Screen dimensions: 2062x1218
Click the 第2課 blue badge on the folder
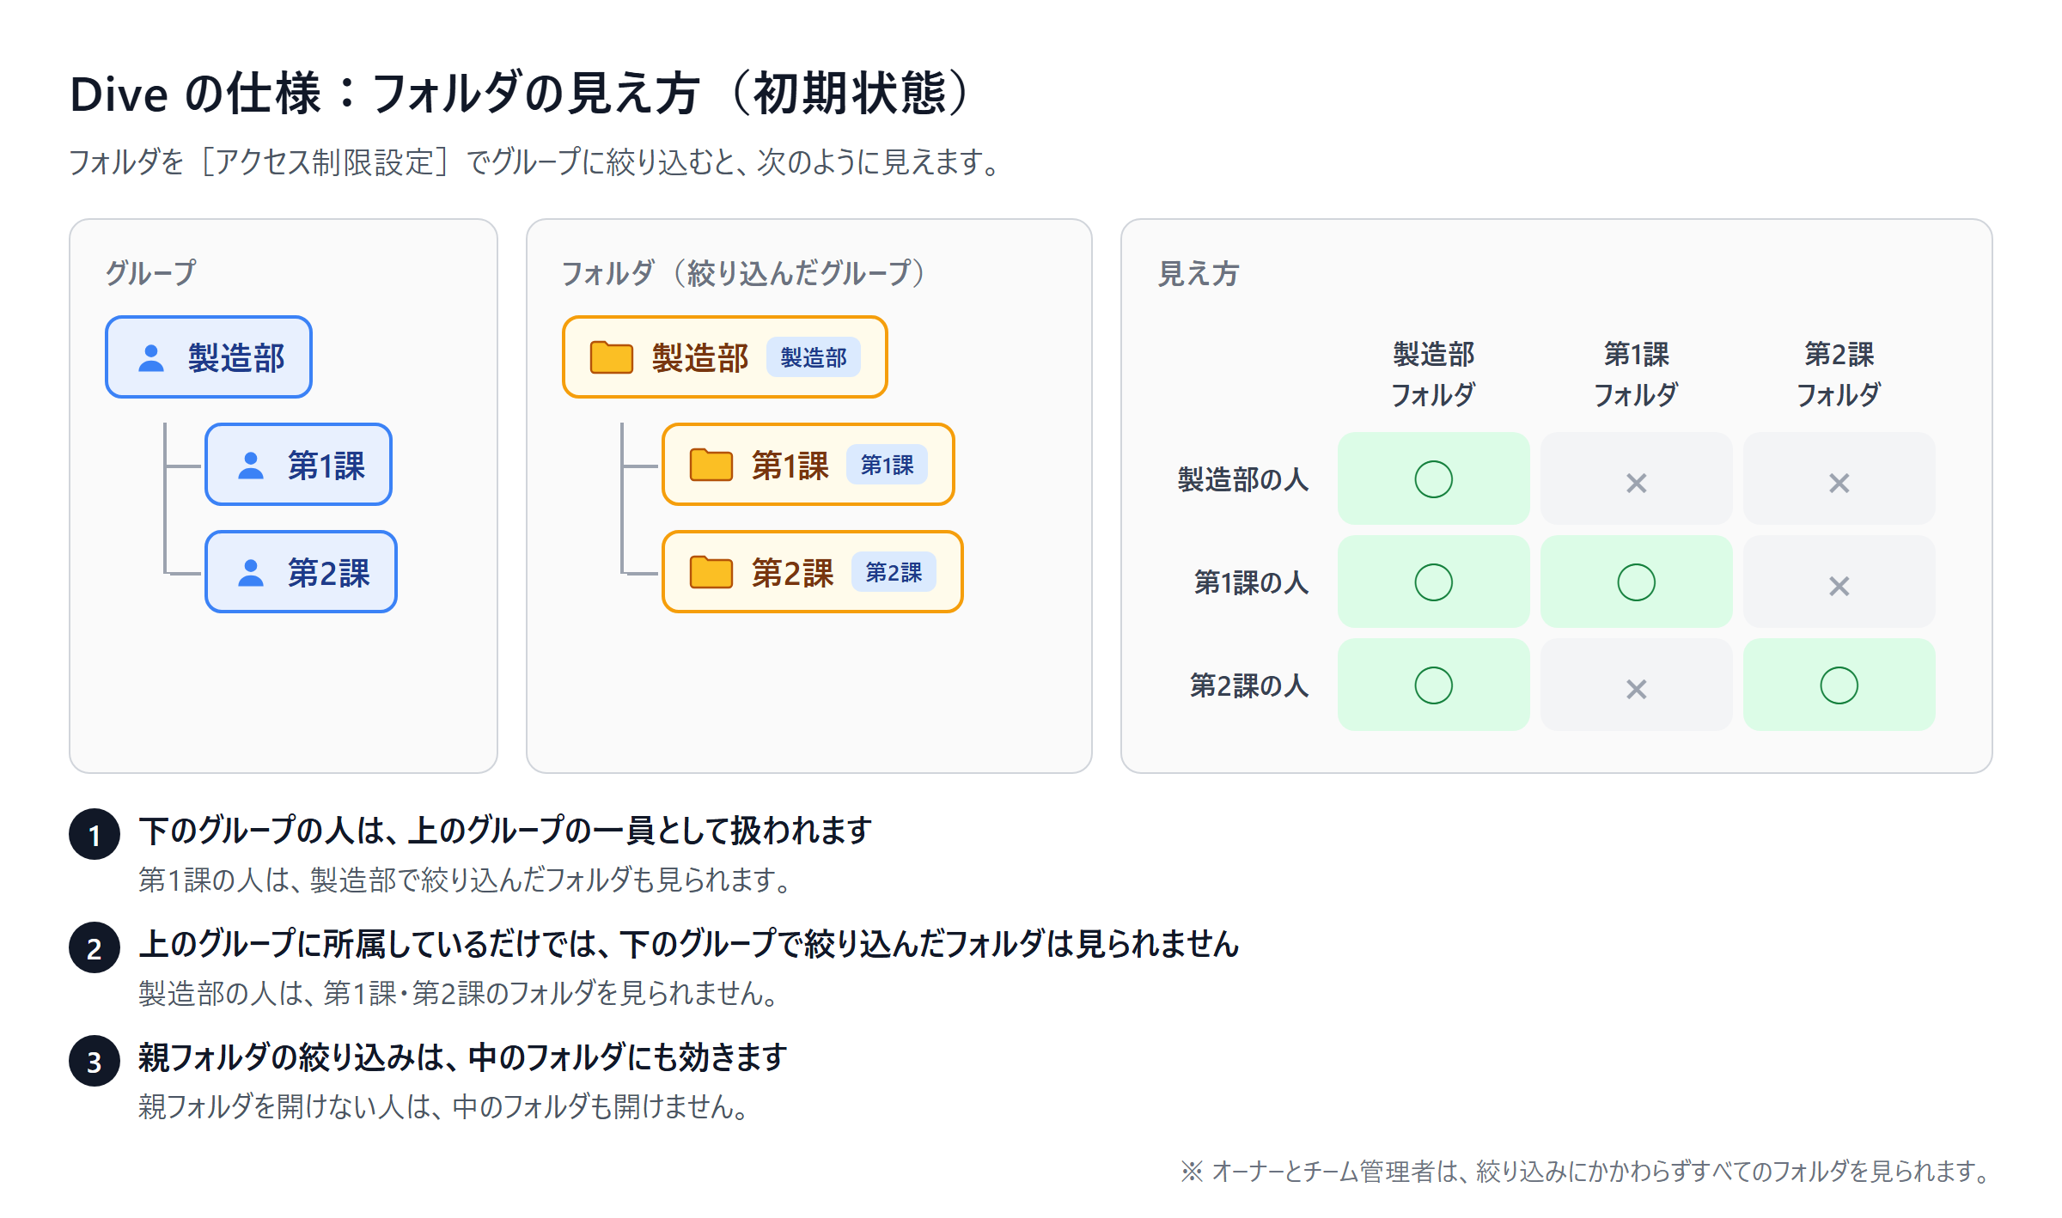coord(894,572)
